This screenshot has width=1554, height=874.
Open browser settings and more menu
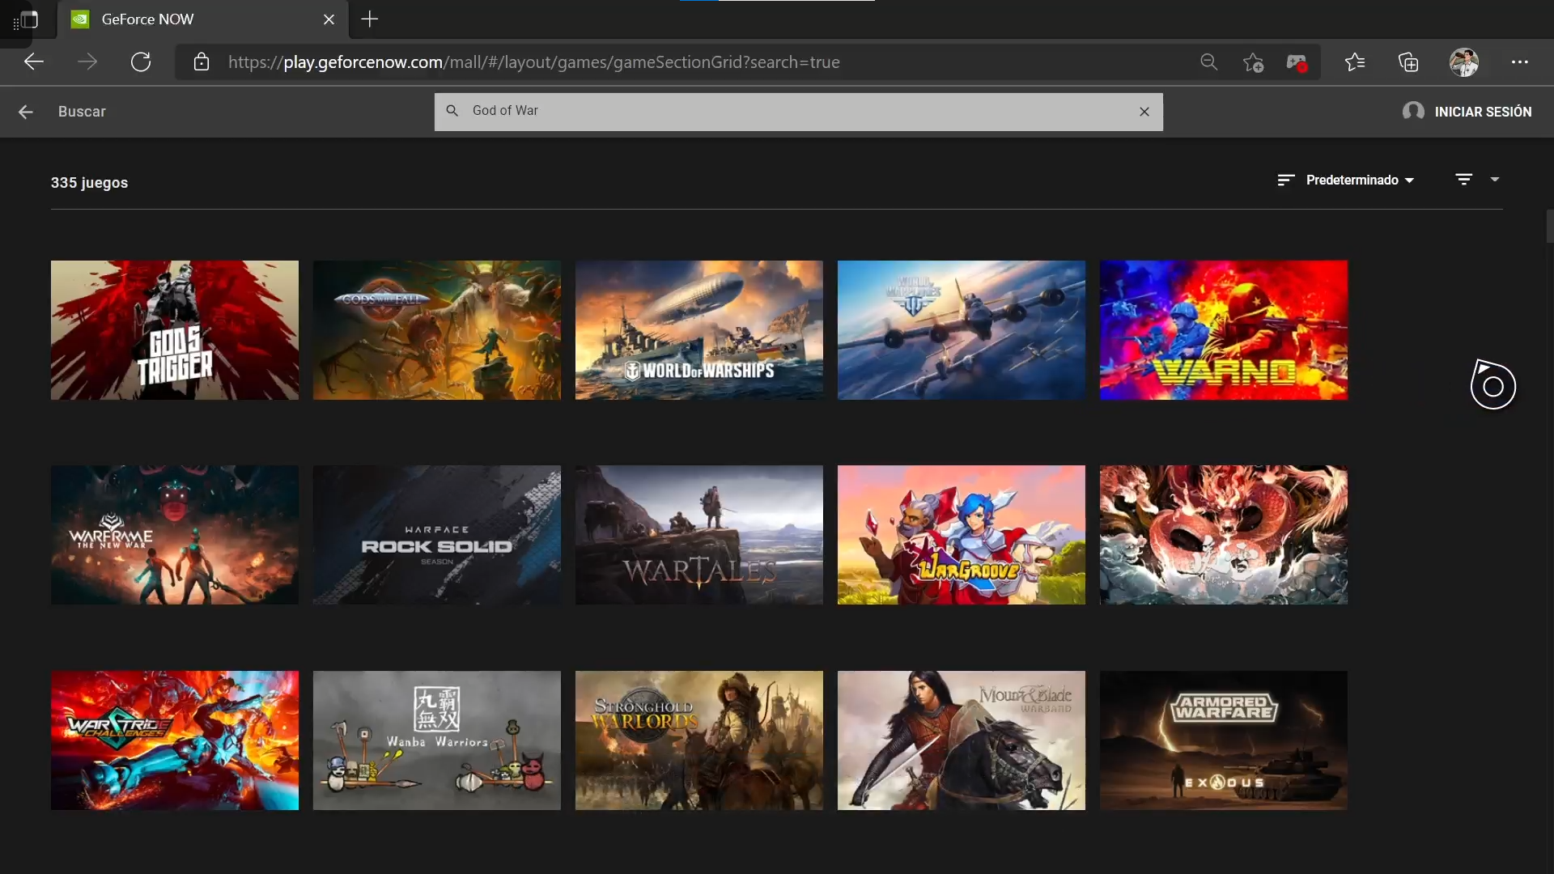coord(1520,62)
